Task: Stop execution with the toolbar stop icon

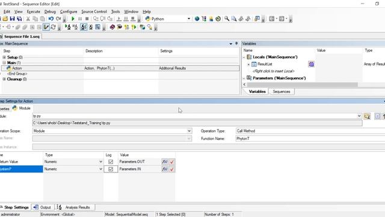Action: tap(87, 19)
